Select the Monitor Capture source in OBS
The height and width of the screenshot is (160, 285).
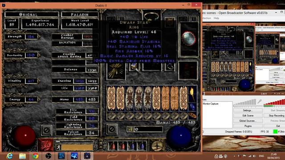tap(210, 104)
